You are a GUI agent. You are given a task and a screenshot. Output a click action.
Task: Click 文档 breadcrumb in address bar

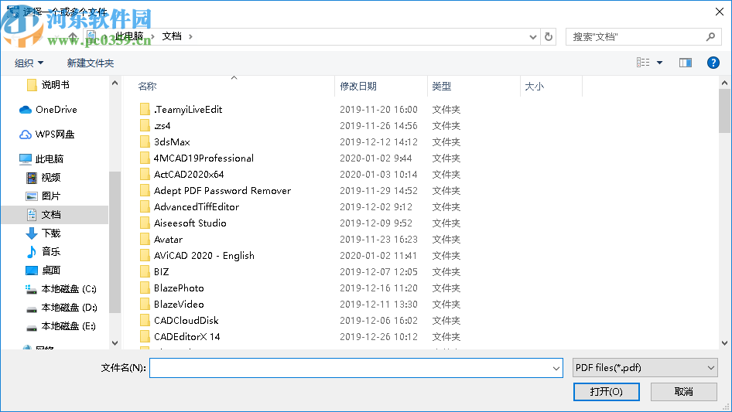(x=172, y=36)
